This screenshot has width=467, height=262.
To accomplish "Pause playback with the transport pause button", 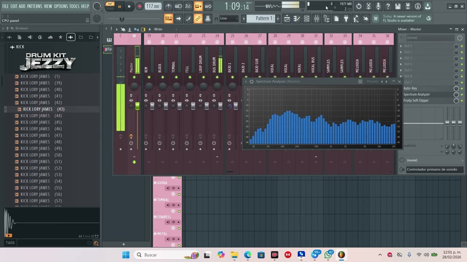I will pyautogui.click(x=119, y=6).
